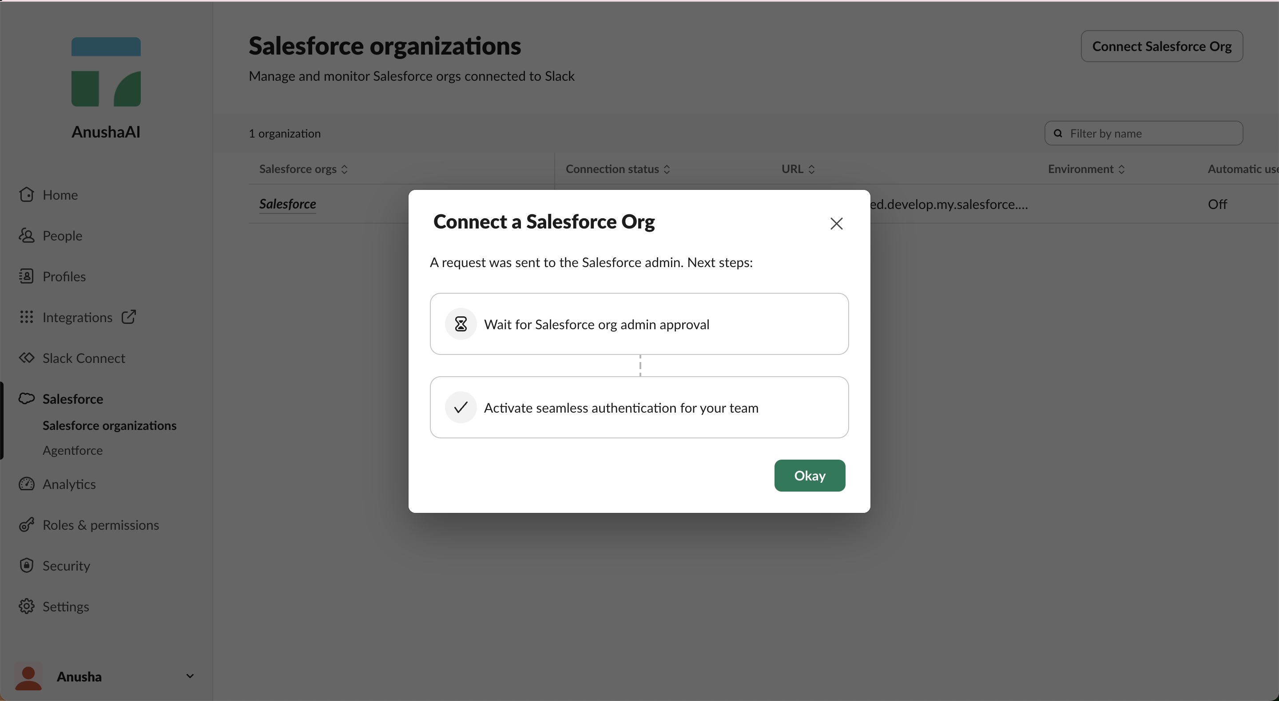This screenshot has height=701, width=1279.
Task: Sort the Environment column
Action: tap(1121, 169)
